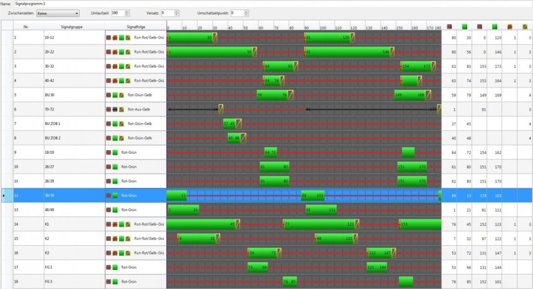Image resolution: width=533 pixels, height=289 pixels.
Task: Select the green phase 91–146 in row 20-22
Action: coord(348,52)
